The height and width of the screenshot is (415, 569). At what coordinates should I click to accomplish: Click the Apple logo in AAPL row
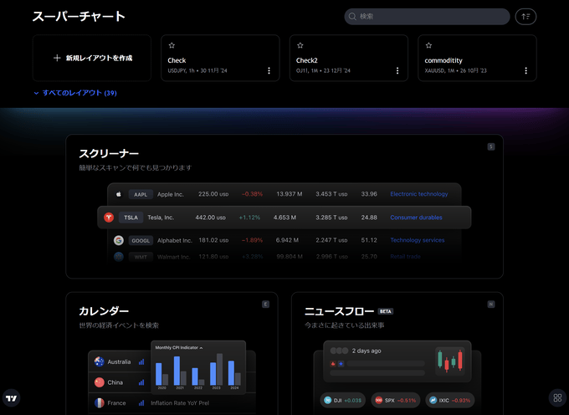(119, 194)
